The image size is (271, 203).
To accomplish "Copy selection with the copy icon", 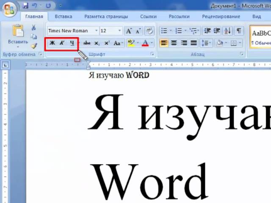I will click(34, 36).
